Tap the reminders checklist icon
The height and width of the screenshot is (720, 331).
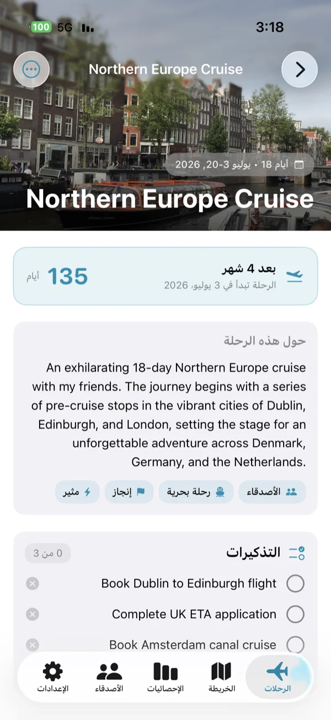[x=297, y=553]
